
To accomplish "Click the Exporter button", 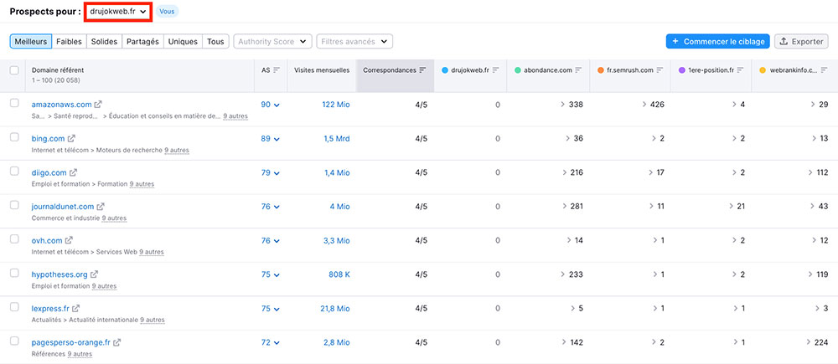I will (801, 42).
